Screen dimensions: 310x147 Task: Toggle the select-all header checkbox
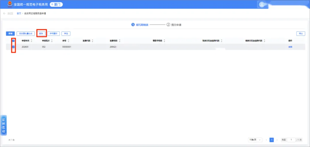point(13,41)
